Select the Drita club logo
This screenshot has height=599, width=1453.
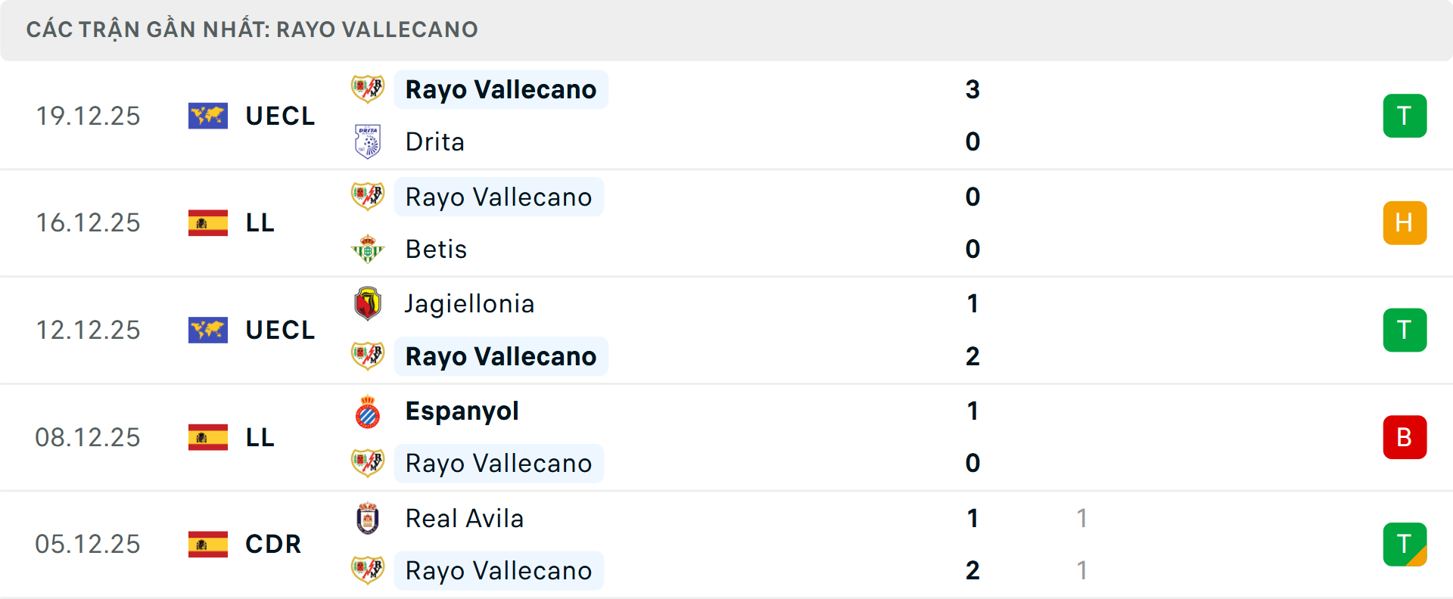tap(369, 141)
